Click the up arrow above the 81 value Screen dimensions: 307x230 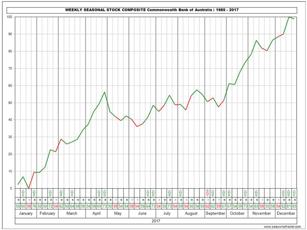click(x=289, y=193)
